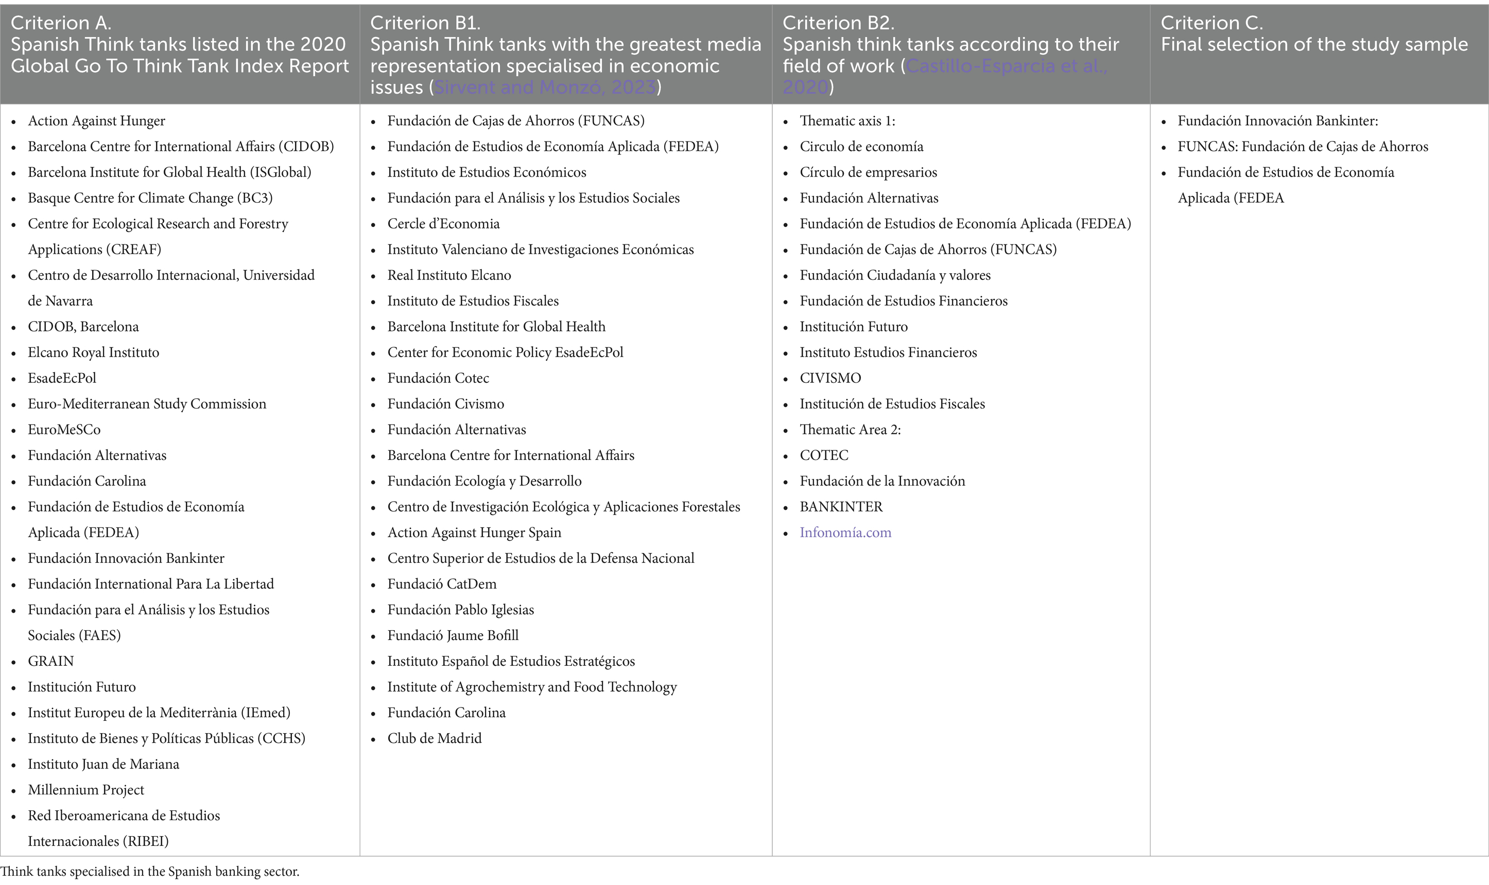This screenshot has width=1489, height=885.
Task: Select the Criterion B1. column header
Action: [x=565, y=54]
